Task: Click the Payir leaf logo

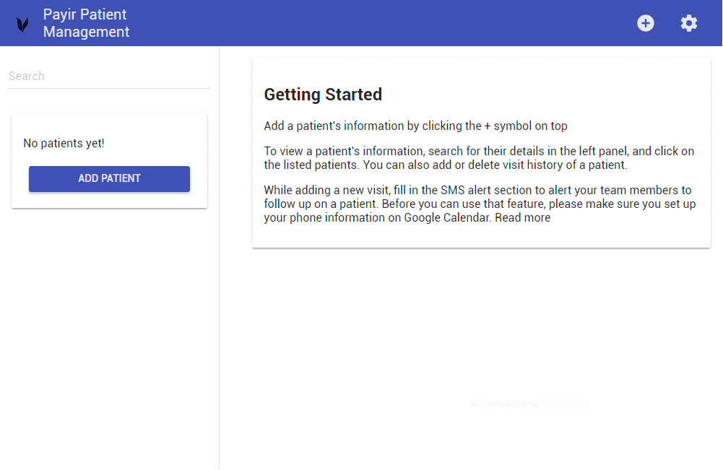Action: tap(22, 24)
